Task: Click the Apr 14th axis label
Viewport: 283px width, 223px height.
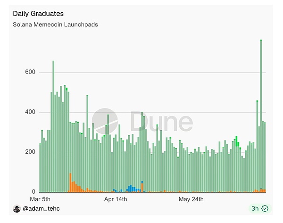Action: coord(116,199)
